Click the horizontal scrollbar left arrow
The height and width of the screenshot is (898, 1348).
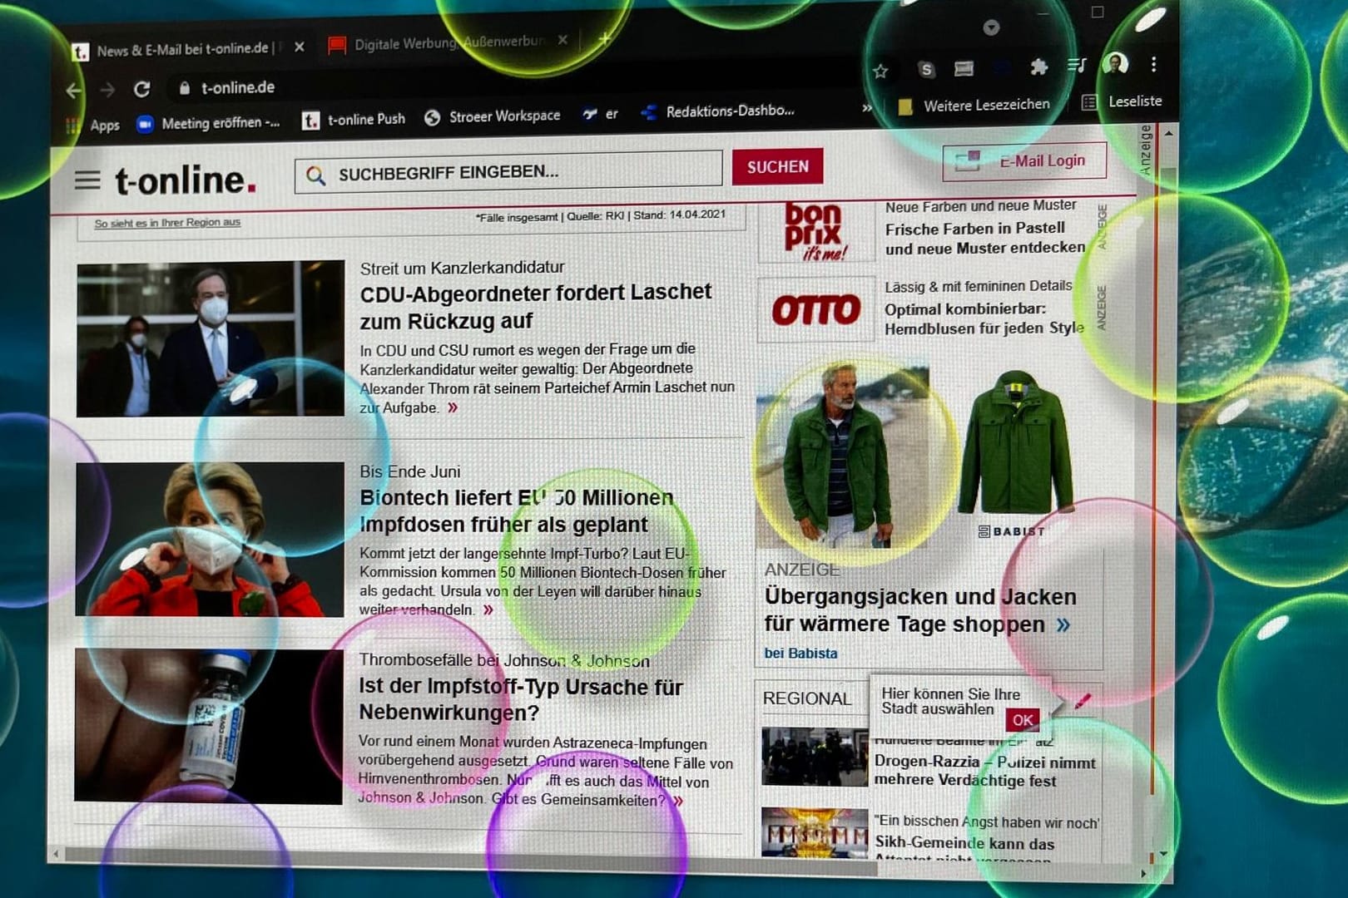pyautogui.click(x=56, y=854)
